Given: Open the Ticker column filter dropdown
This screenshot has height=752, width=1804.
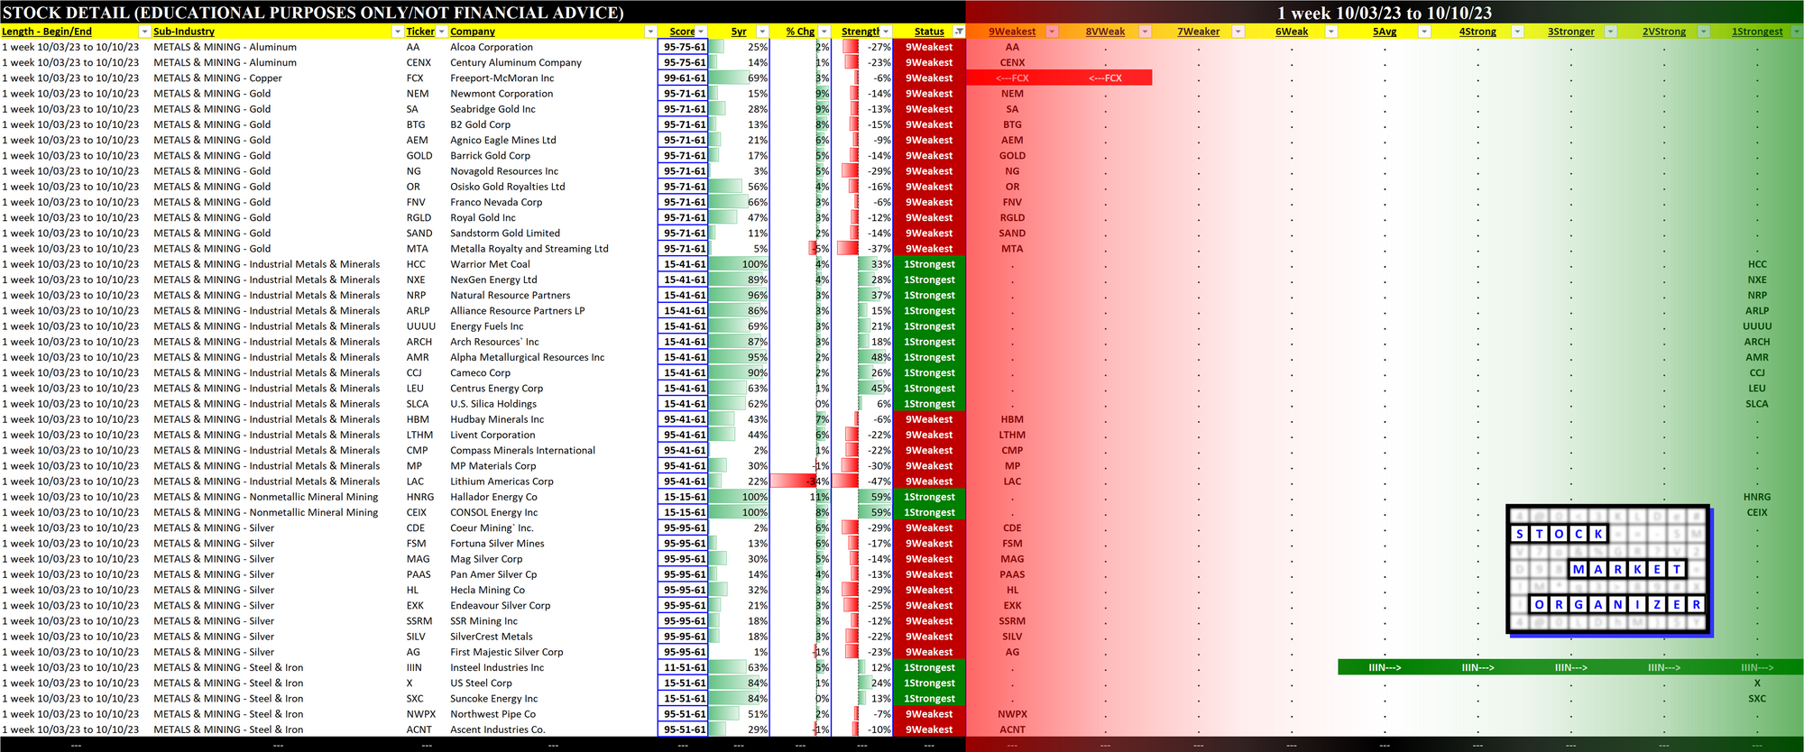Looking at the screenshot, I should coord(442,32).
